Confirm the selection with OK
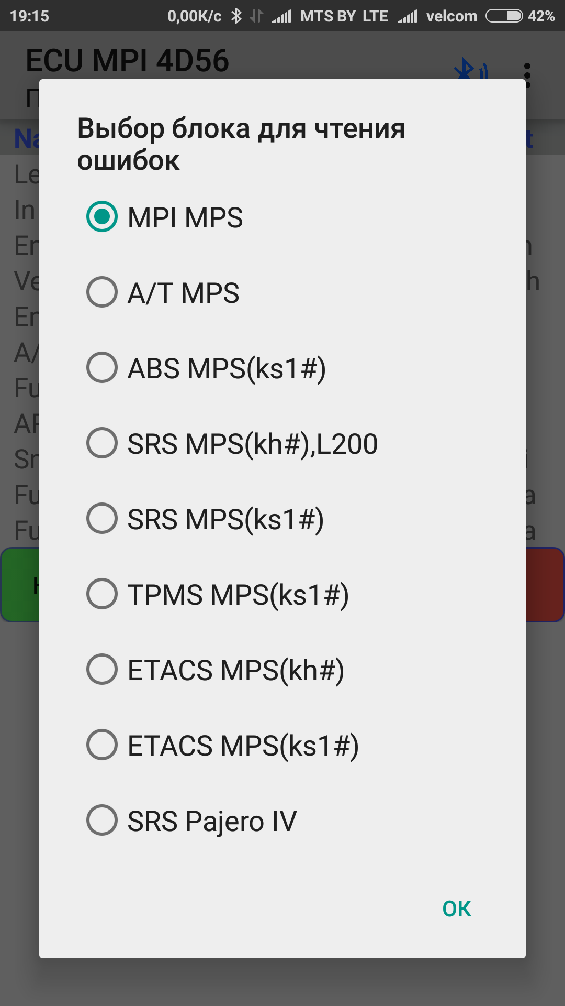 tap(457, 909)
